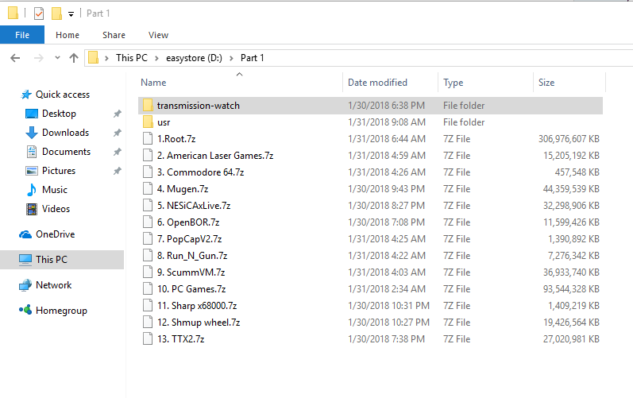This screenshot has height=398, width=633.
Task: Click the 8. Run_N_Gun.7z file icon
Action: 148,256
